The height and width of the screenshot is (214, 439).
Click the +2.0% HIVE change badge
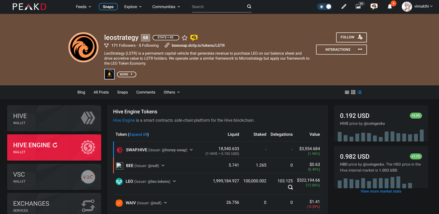(x=415, y=116)
